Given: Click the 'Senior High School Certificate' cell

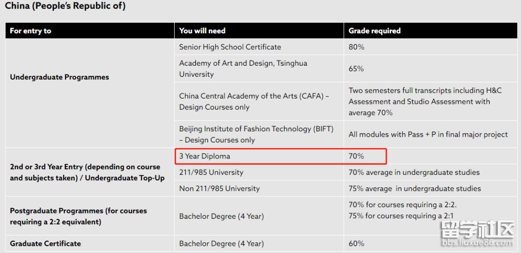Looking at the screenshot, I should [x=230, y=47].
